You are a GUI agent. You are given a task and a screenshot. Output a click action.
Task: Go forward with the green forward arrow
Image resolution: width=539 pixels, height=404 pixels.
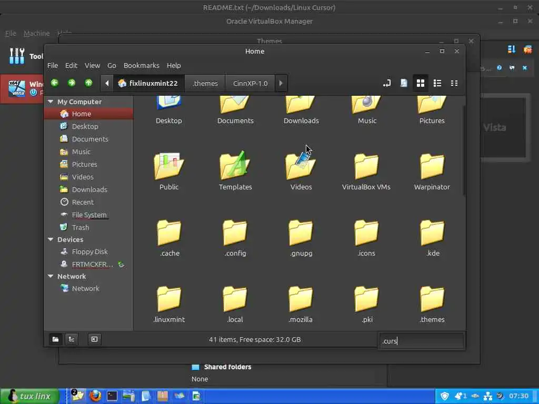tap(72, 83)
